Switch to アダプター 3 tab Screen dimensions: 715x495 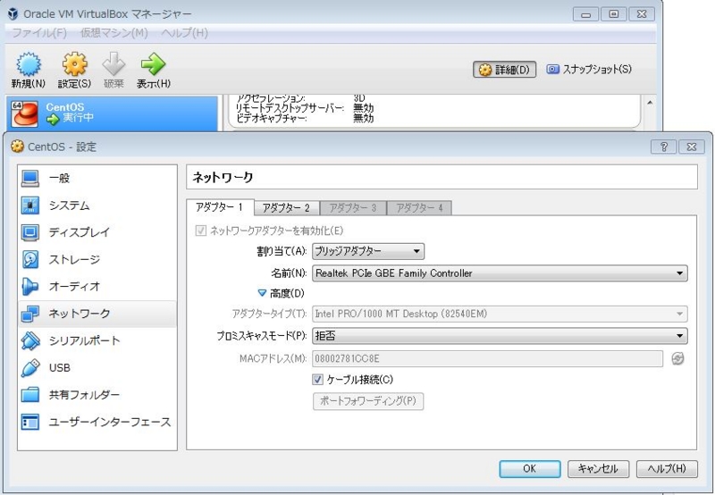click(x=353, y=208)
